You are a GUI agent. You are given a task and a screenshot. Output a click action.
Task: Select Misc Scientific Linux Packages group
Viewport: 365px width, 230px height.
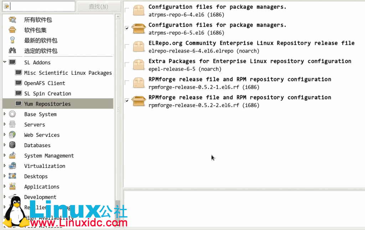pyautogui.click(x=68, y=73)
